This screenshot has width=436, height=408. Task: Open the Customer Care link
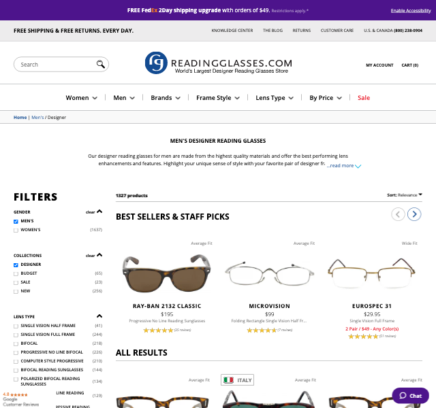point(337,31)
